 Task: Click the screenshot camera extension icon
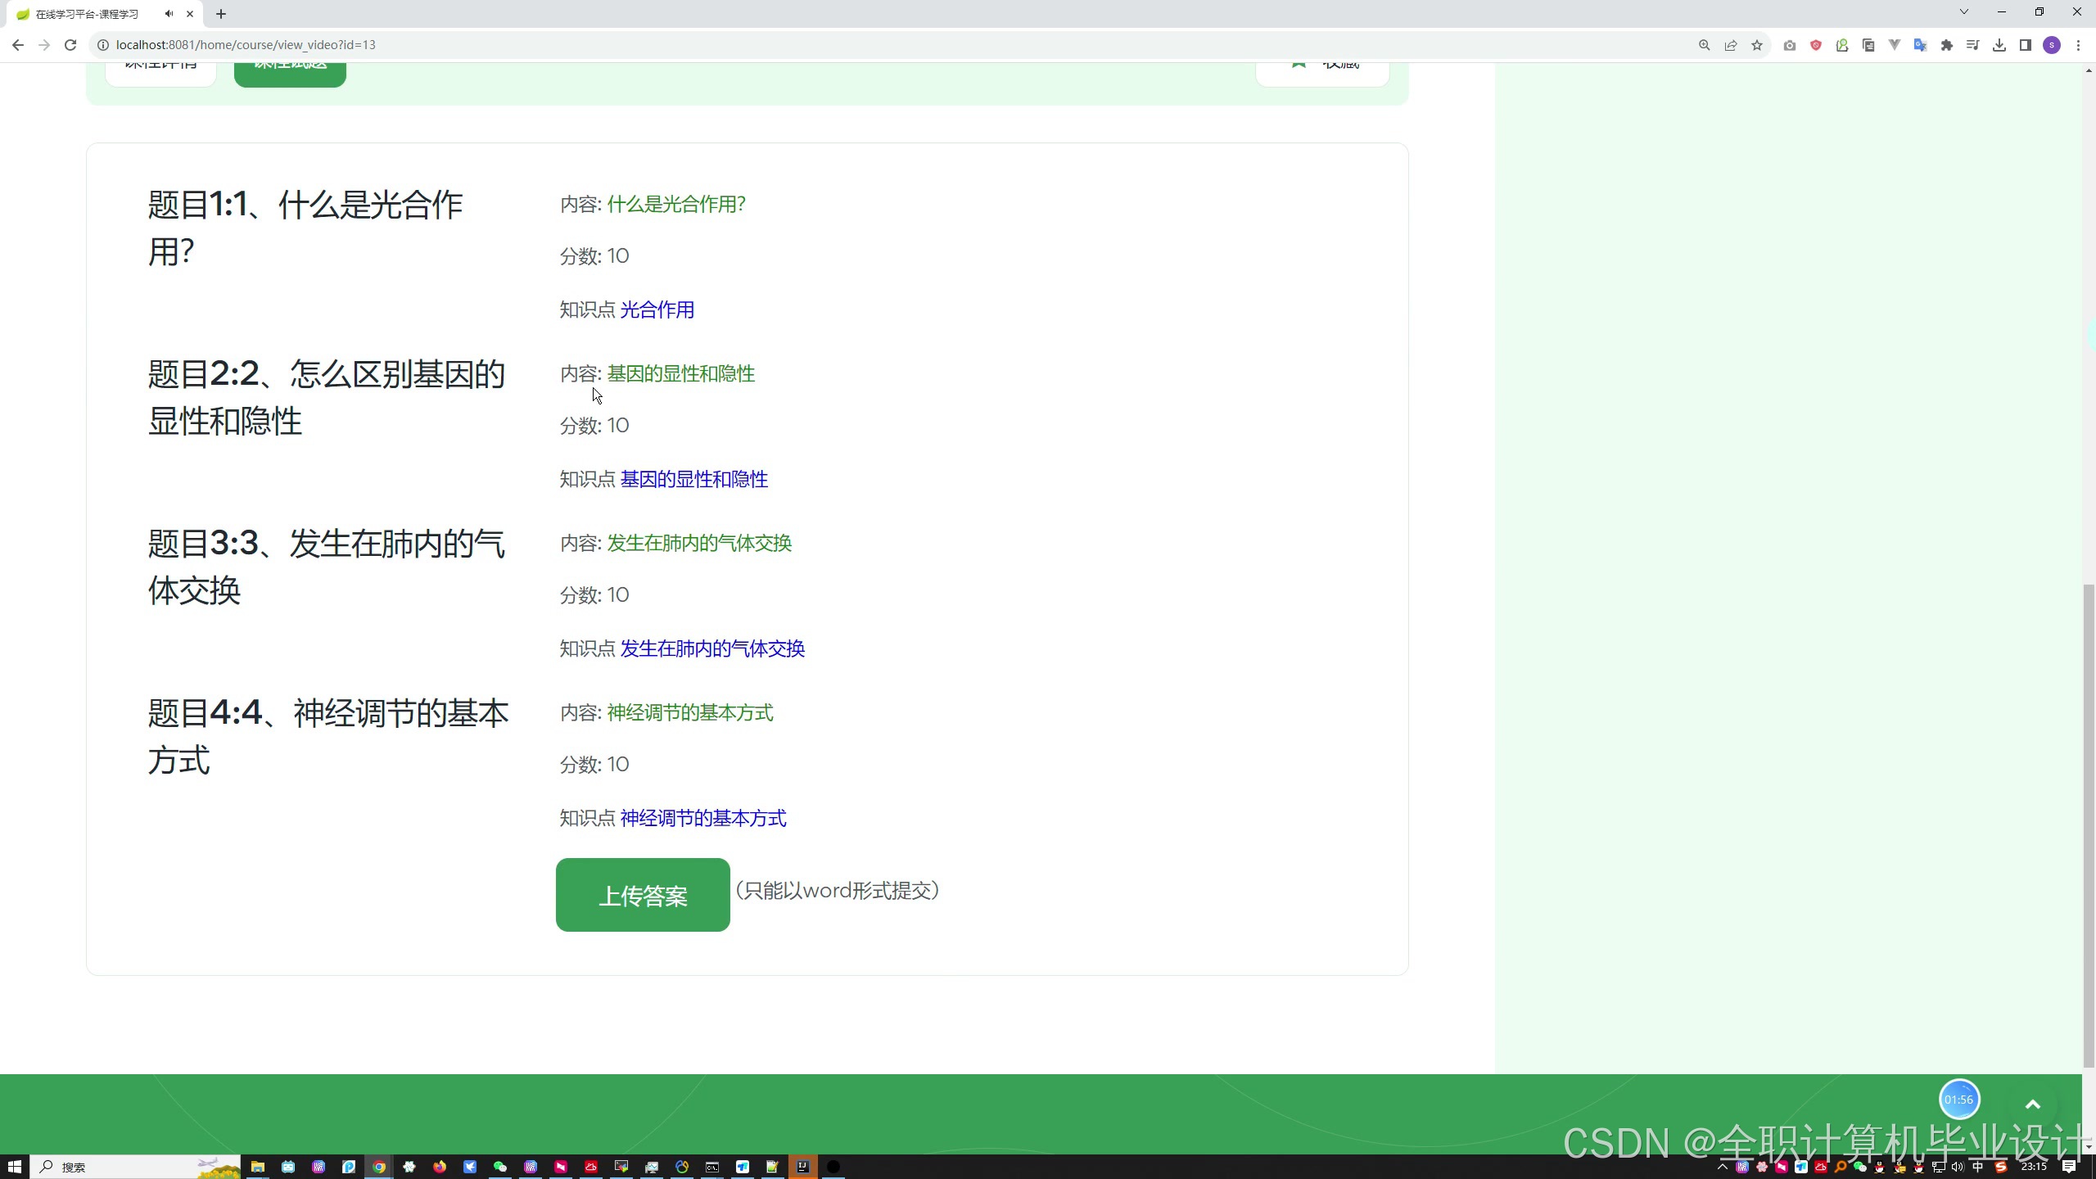(1790, 45)
